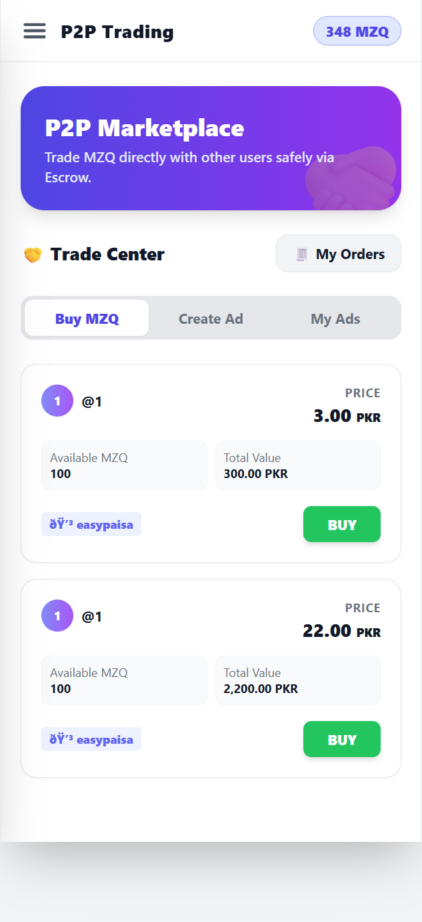This screenshot has width=422, height=922.
Task: Click the 348 MZQ balance badge
Action: [x=357, y=31]
